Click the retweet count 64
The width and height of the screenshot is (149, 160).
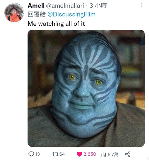62,154
